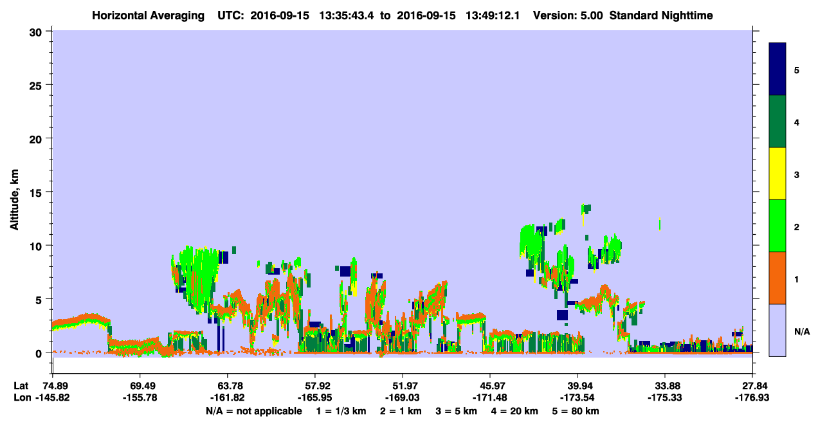Screen dimensions: 836x429
Task: Click latitude value 57.92
Action: click(314, 386)
